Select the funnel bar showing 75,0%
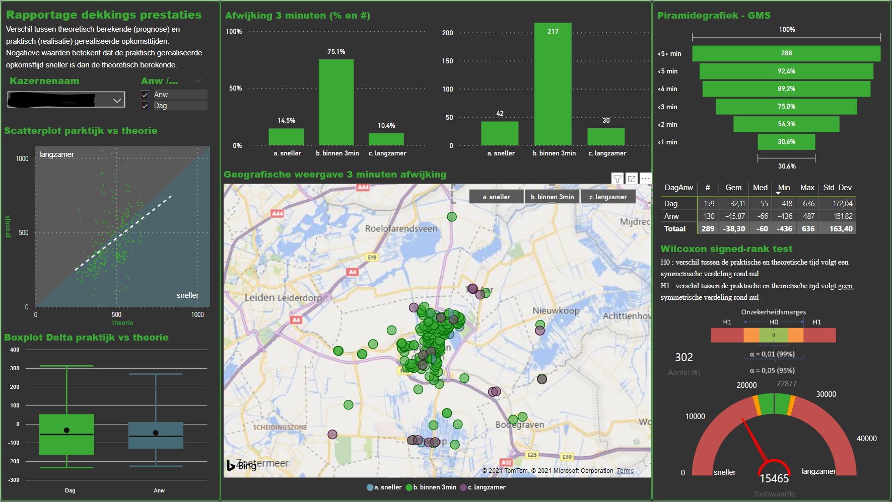The width and height of the screenshot is (892, 502). pos(786,106)
